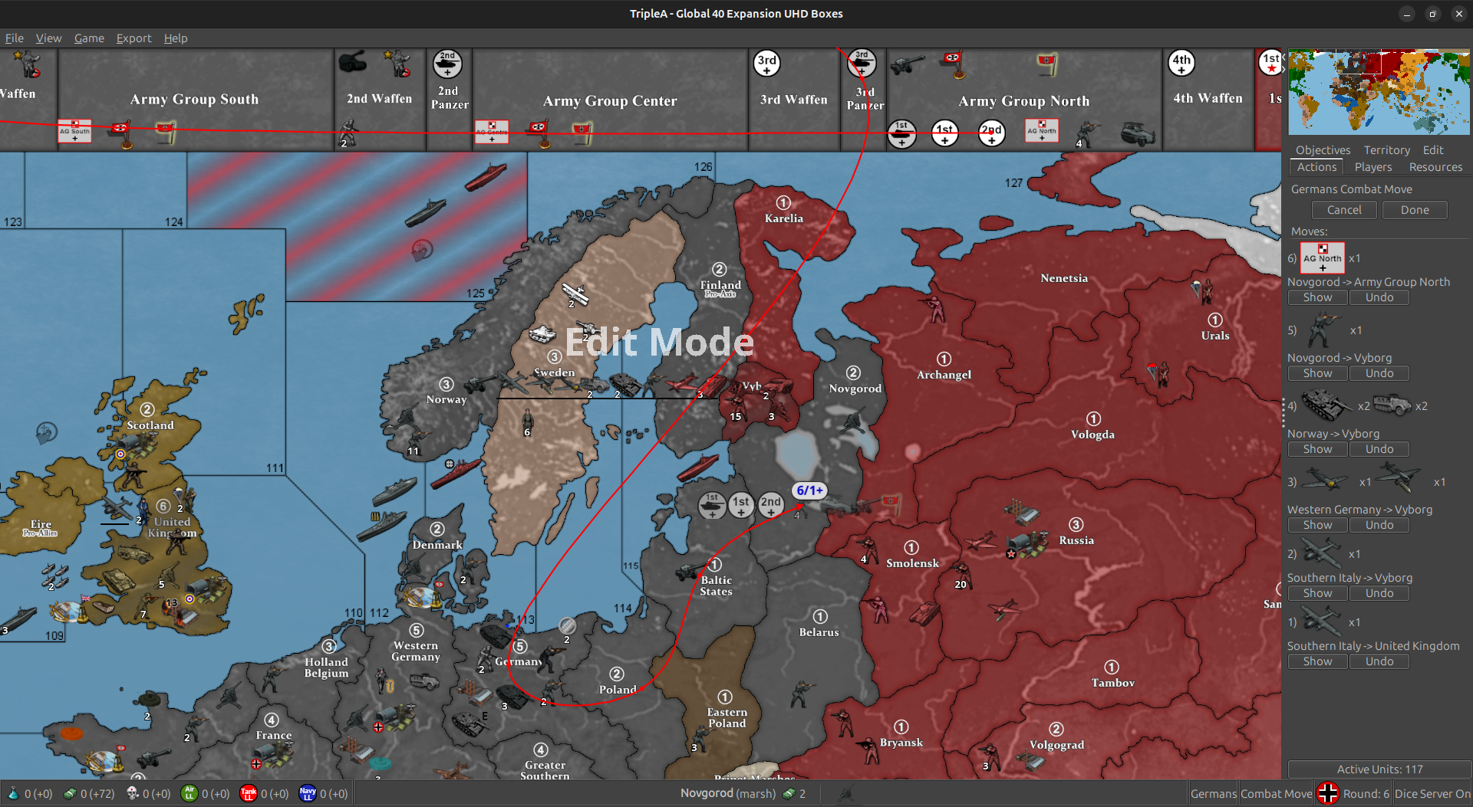
Task: Click the money resource icon showing +72
Action: pyautogui.click(x=71, y=793)
